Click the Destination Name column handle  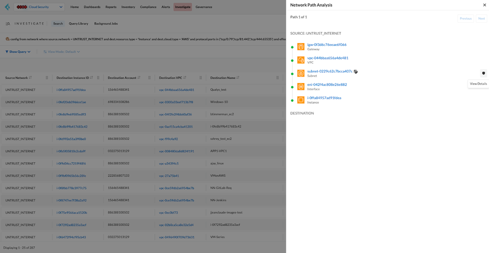coord(278,78)
